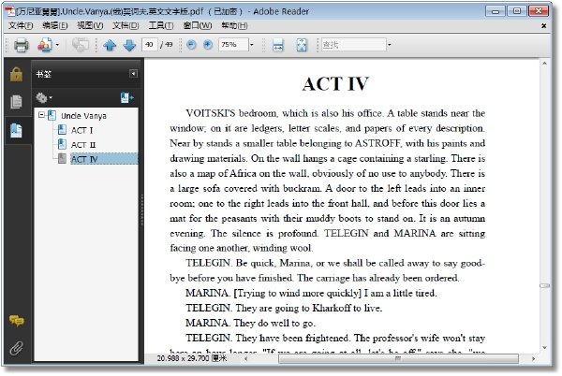
Task: Click vertical scrollbar down arrow
Action: coord(544,348)
